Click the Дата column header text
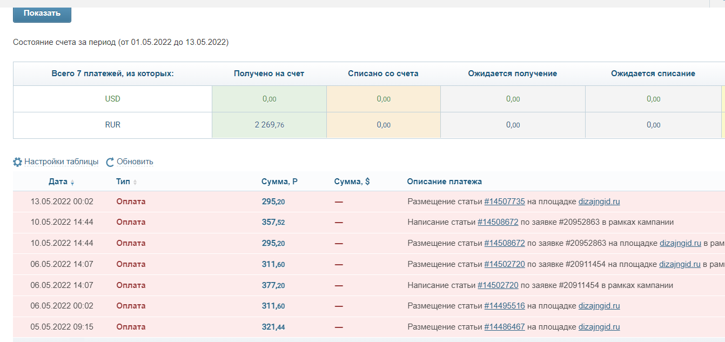The height and width of the screenshot is (342, 725). tap(58, 182)
